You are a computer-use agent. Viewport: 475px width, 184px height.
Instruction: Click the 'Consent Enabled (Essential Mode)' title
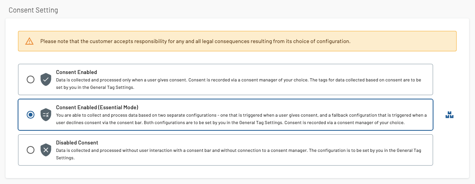pos(97,107)
